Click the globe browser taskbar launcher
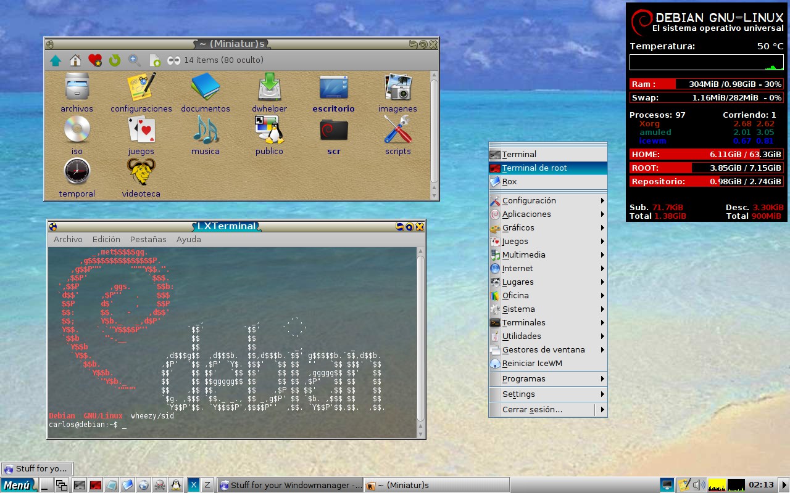Viewport: 790px width, 493px height. [x=144, y=485]
